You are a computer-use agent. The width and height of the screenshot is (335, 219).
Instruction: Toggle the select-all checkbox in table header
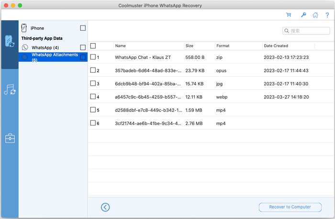(x=93, y=46)
